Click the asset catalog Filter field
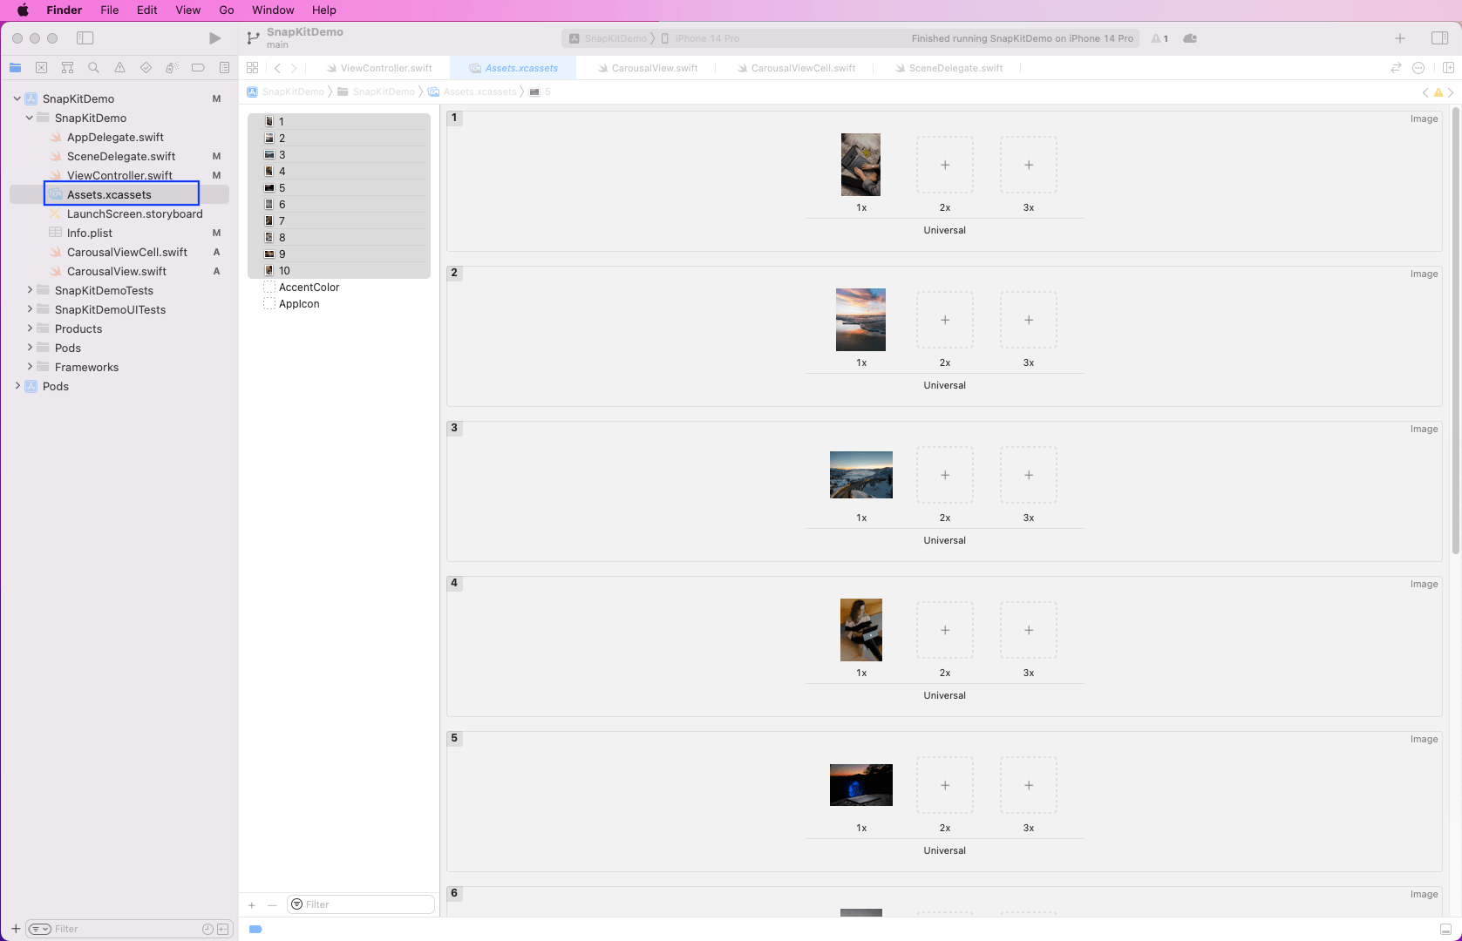This screenshot has width=1462, height=941. pyautogui.click(x=366, y=904)
